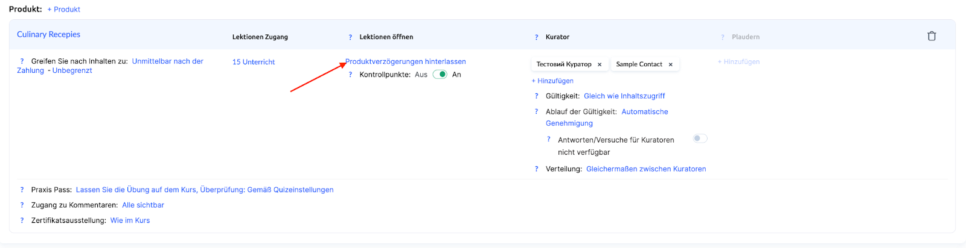Open Gleichermaßen zwischen Kuratoren distribution option

pyautogui.click(x=645, y=169)
